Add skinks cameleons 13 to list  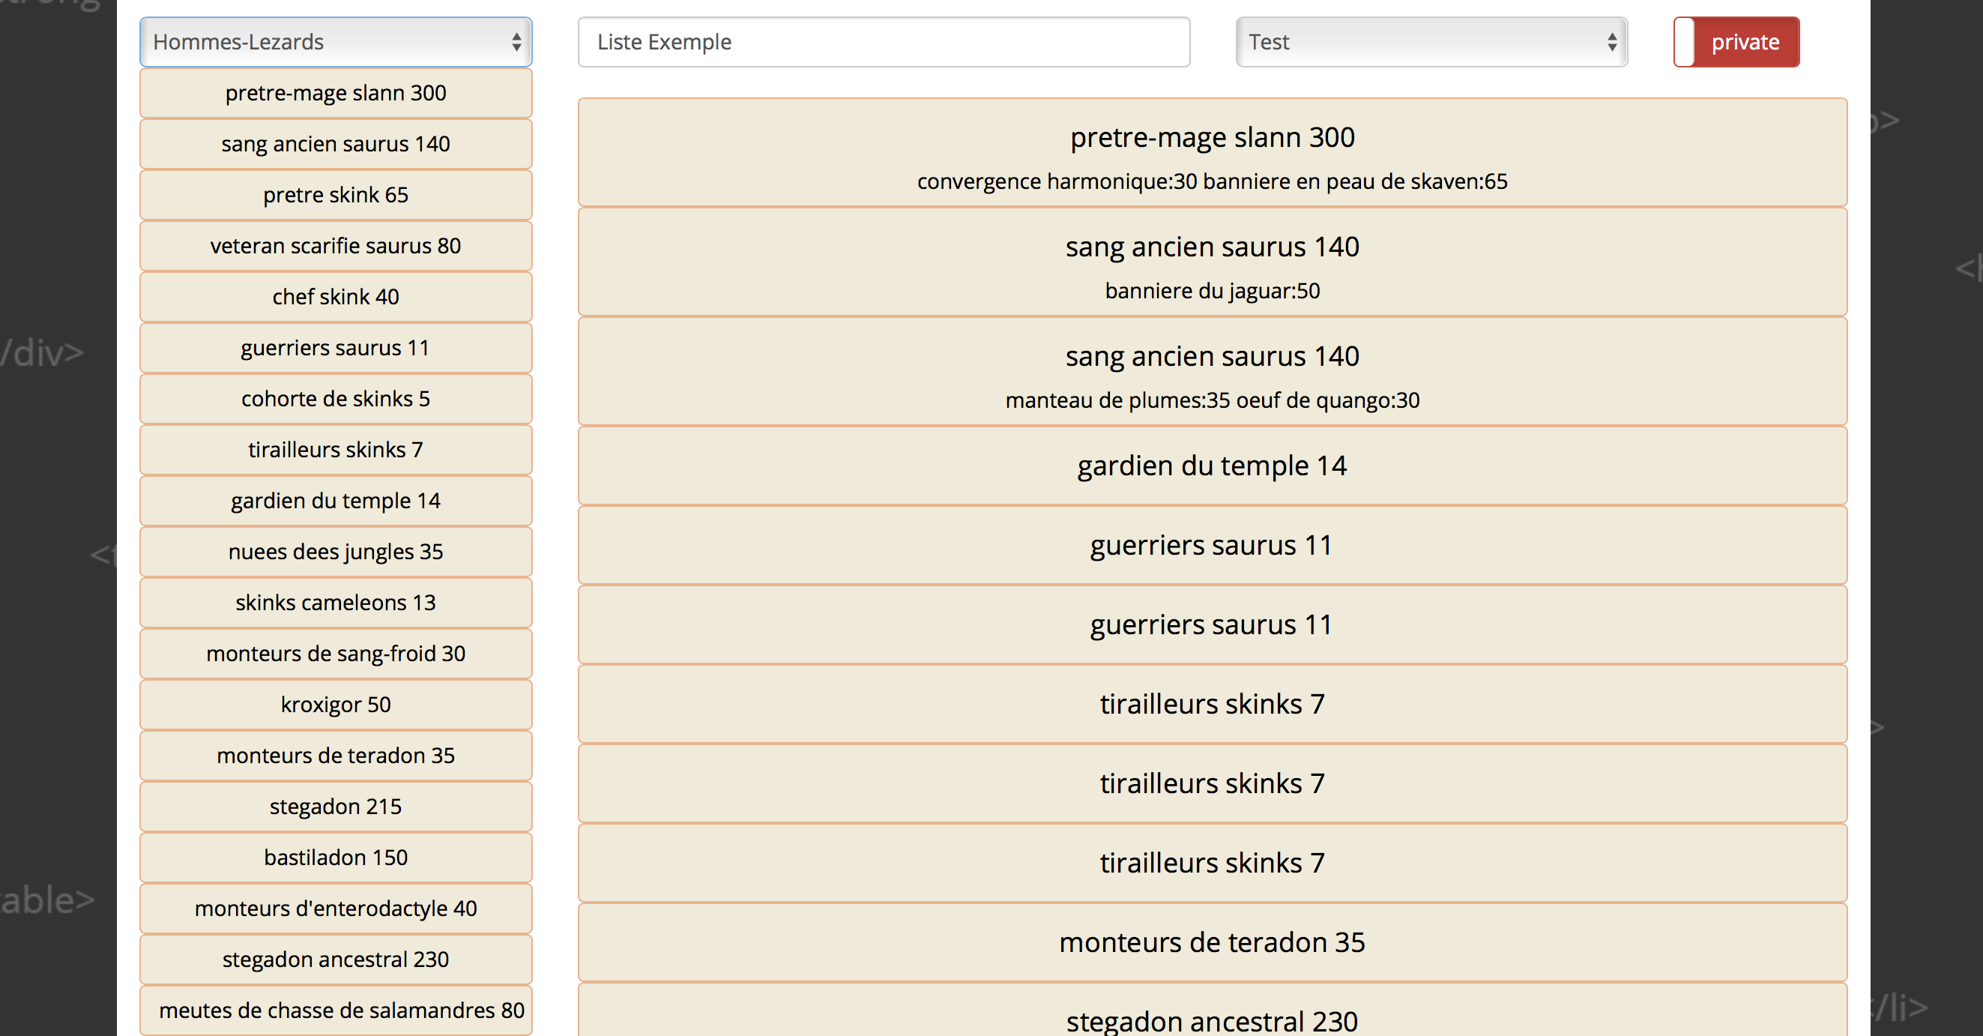(x=336, y=603)
